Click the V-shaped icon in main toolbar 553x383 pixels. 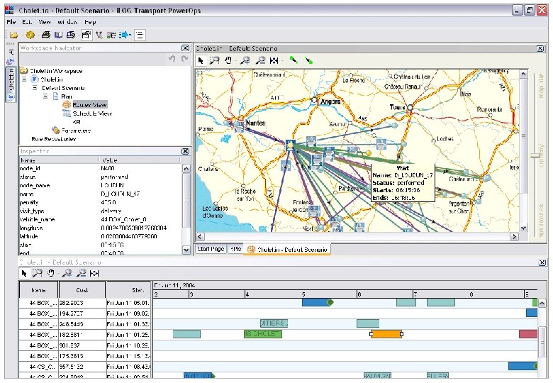point(99,35)
